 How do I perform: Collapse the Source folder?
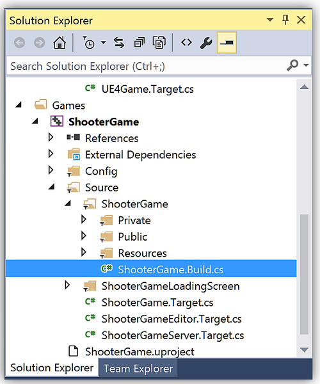pyautogui.click(x=51, y=187)
